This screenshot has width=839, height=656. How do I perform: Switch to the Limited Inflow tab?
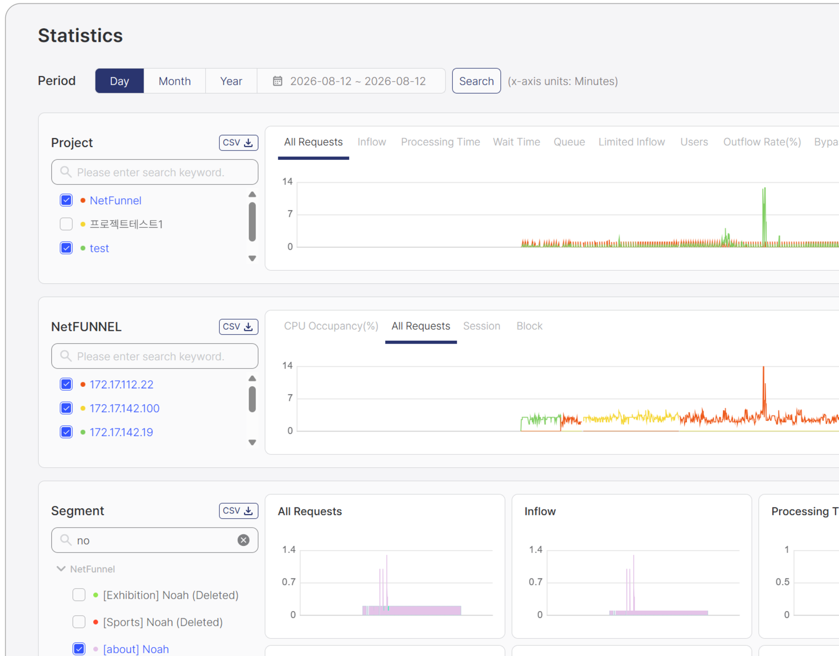click(x=631, y=142)
